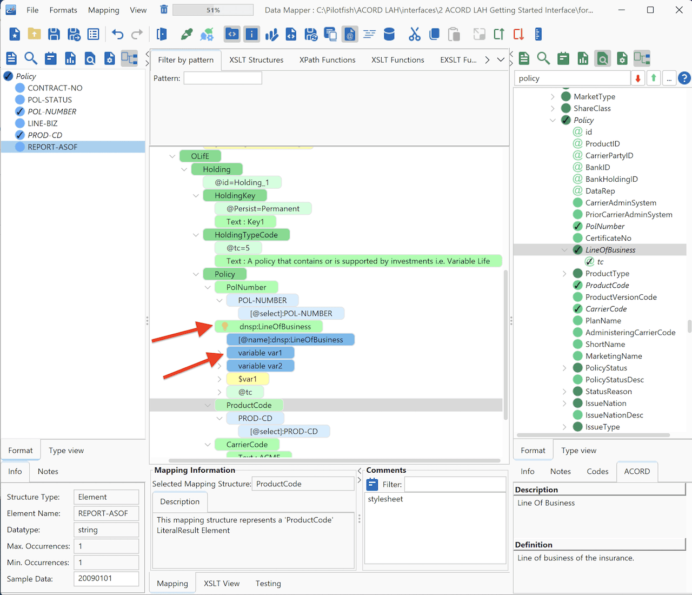Expand the variable var2 node
The height and width of the screenshot is (595, 692).
click(219, 366)
